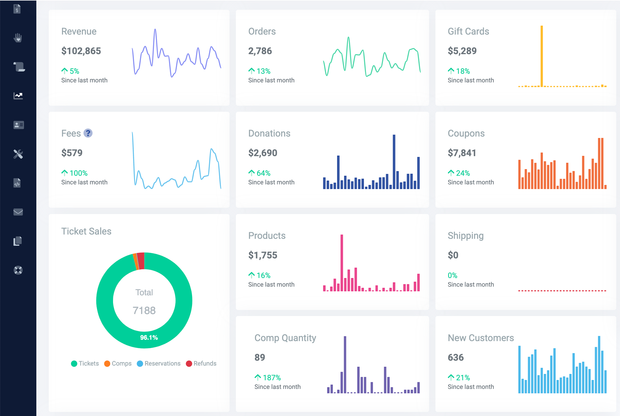Screen dimensions: 620x416
Task: Open the invoice dollar document sidebar icon
Action: coord(17,9)
